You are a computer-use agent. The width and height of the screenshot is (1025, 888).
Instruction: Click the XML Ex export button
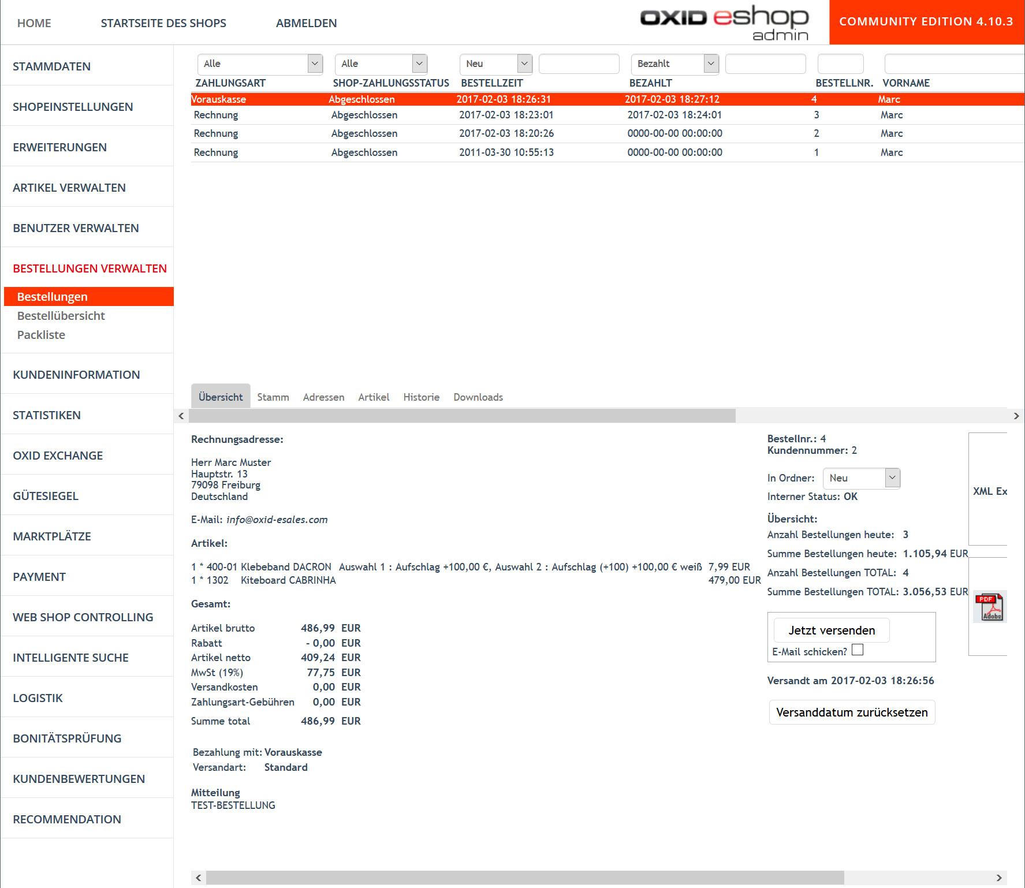pos(989,491)
